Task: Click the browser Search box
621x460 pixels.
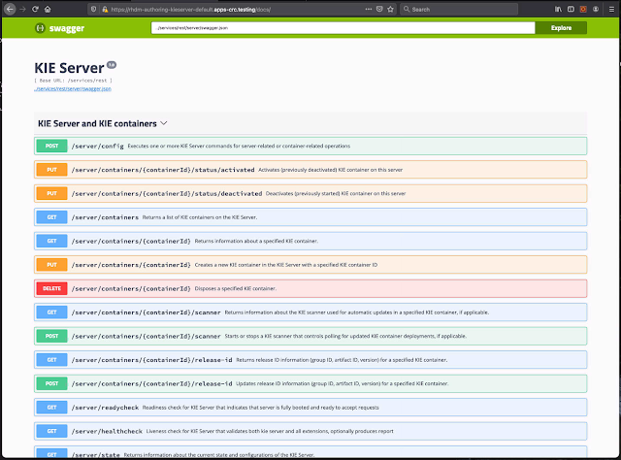Action: coord(459,9)
